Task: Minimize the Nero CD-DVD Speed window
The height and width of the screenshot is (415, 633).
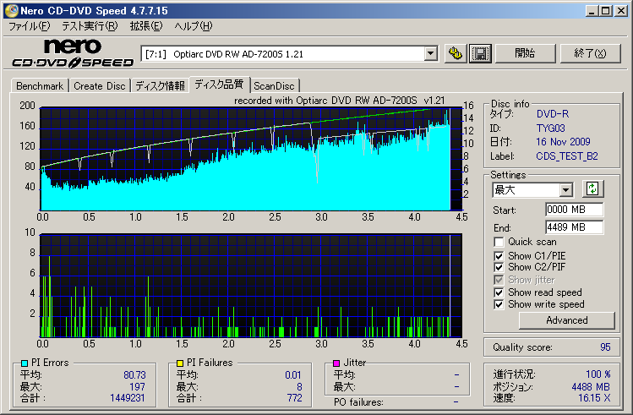Action: click(592, 11)
